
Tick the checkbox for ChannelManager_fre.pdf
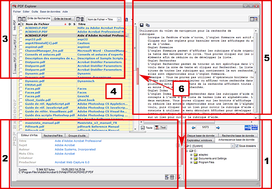coord(21,51)
